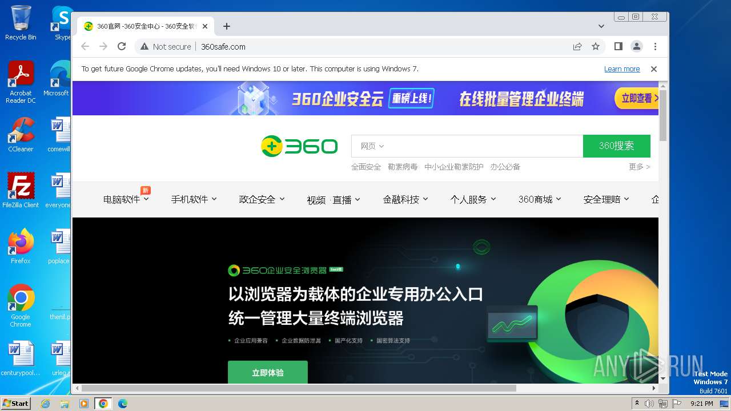Screen dimensions: 731x411
Task: Click the scroll-down arrow of vertical scrollbar
Action: pyautogui.click(x=663, y=378)
